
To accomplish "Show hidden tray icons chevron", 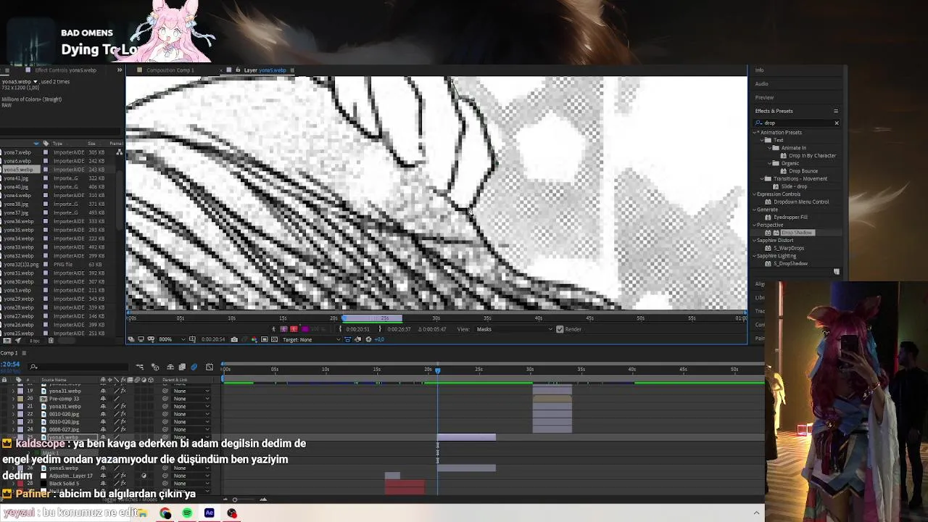I will click(756, 513).
